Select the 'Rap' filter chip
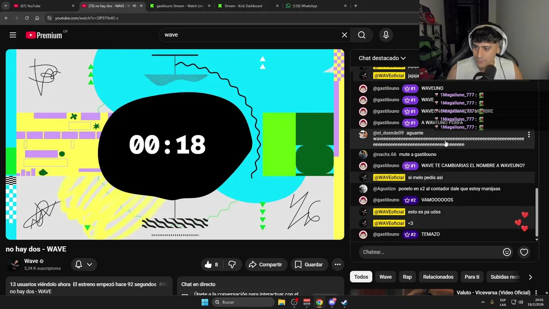The image size is (549, 309). click(x=407, y=277)
